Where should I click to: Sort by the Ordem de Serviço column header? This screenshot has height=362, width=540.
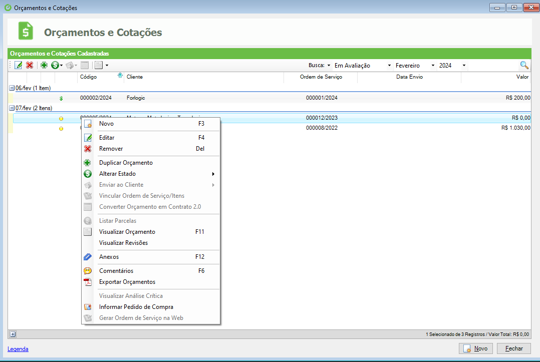click(x=321, y=77)
